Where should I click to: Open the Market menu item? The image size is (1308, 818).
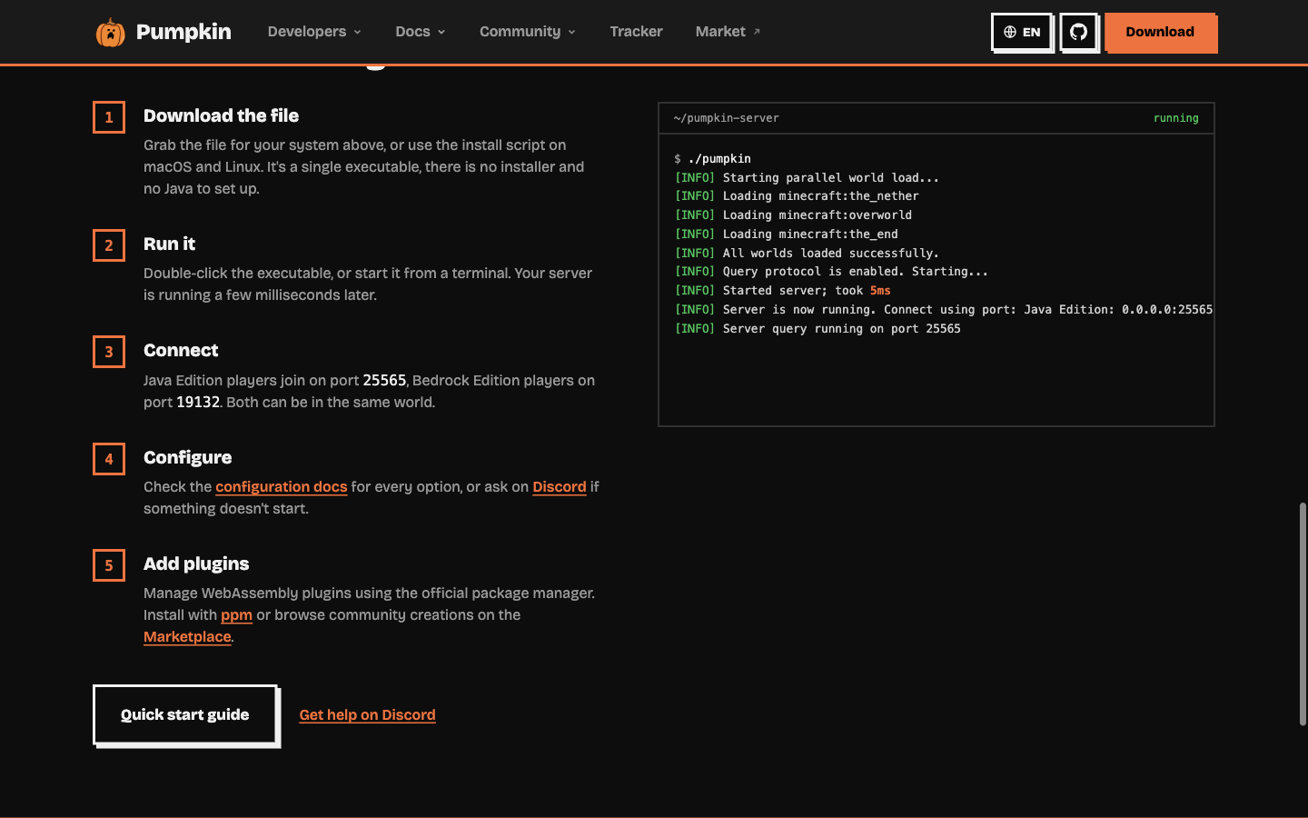click(x=728, y=32)
